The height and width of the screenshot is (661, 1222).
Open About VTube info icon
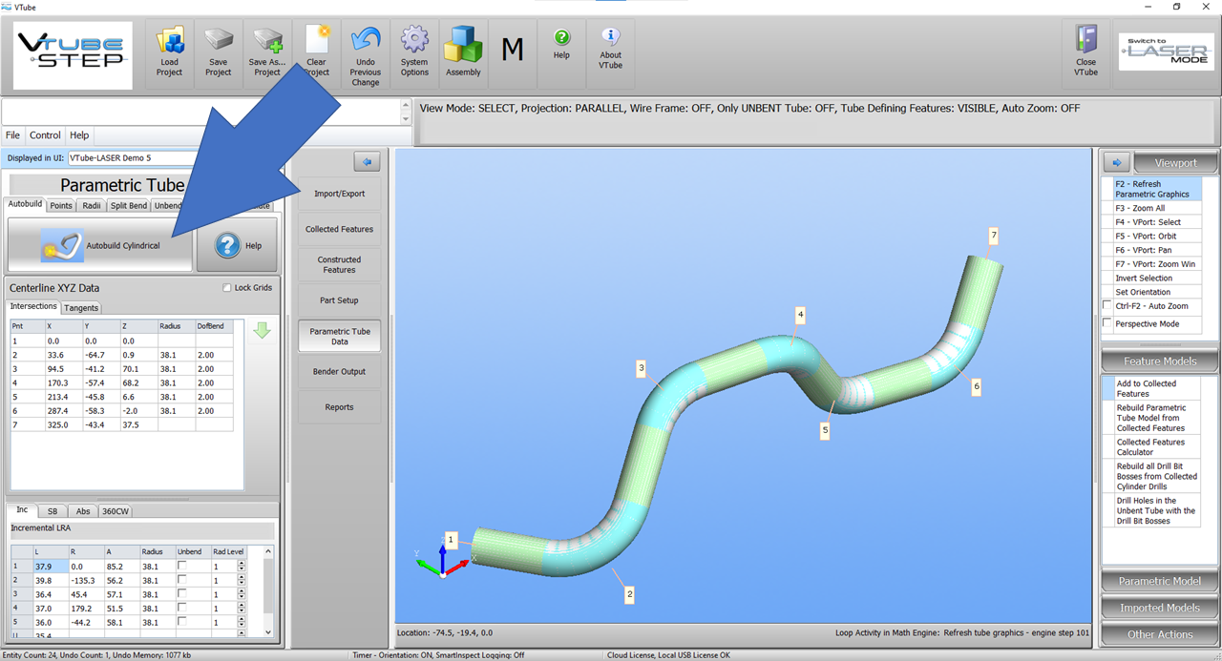point(610,38)
